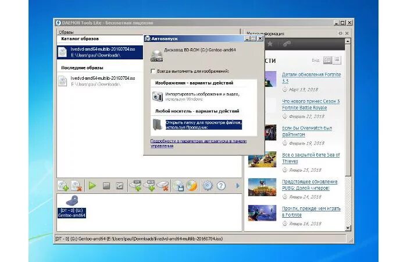Close the Автозапуск dialog
Image resolution: width=407 pixels, height=262 pixels.
coord(260,38)
